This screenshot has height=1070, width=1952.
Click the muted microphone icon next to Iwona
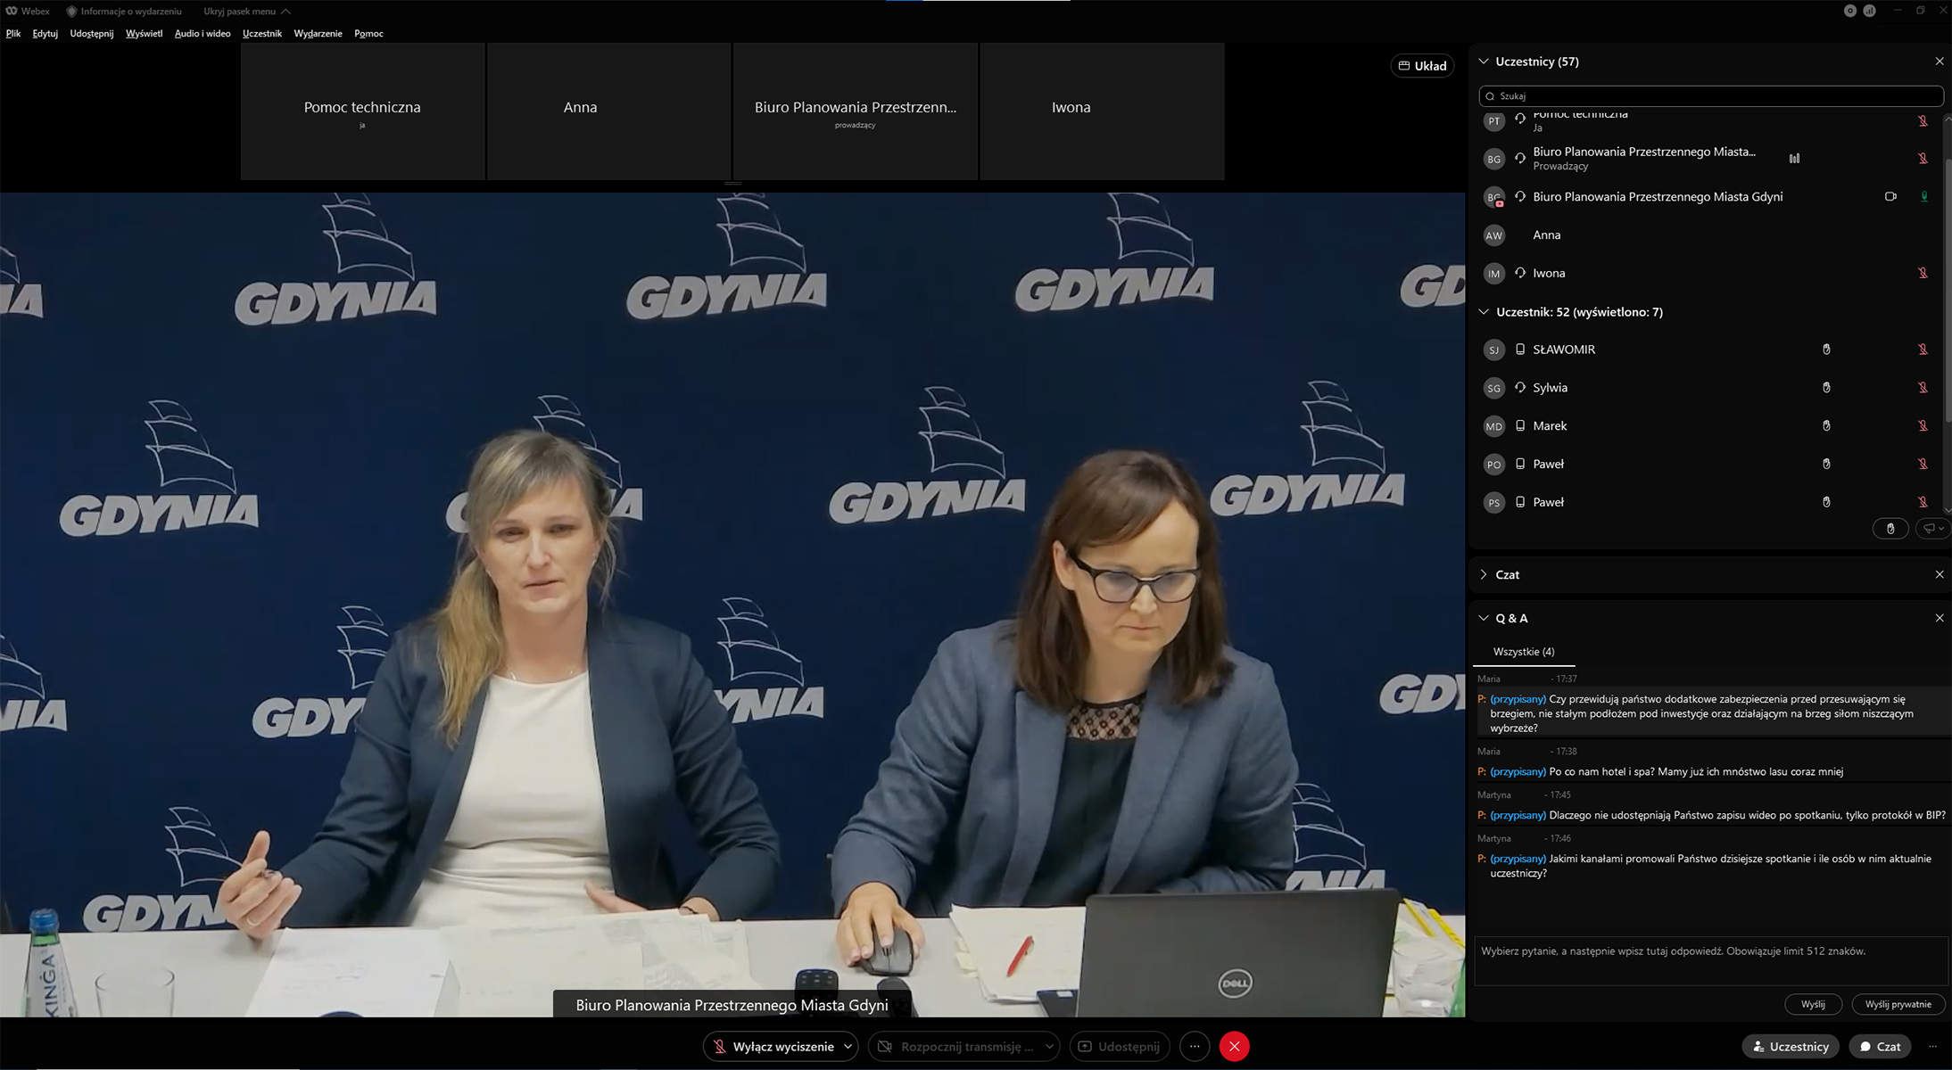point(1923,273)
